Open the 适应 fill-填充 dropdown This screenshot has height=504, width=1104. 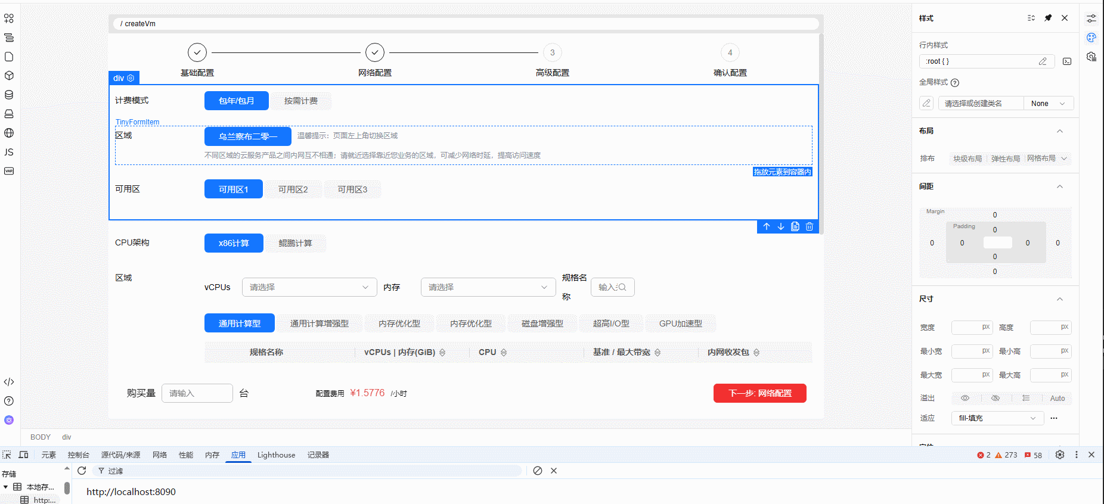997,418
